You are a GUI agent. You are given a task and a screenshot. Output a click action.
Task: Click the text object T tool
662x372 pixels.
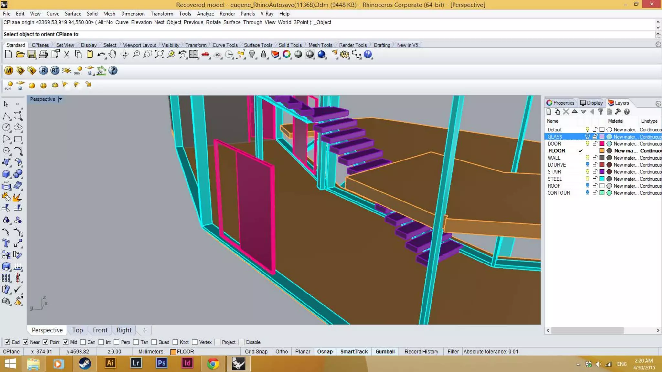click(6, 243)
